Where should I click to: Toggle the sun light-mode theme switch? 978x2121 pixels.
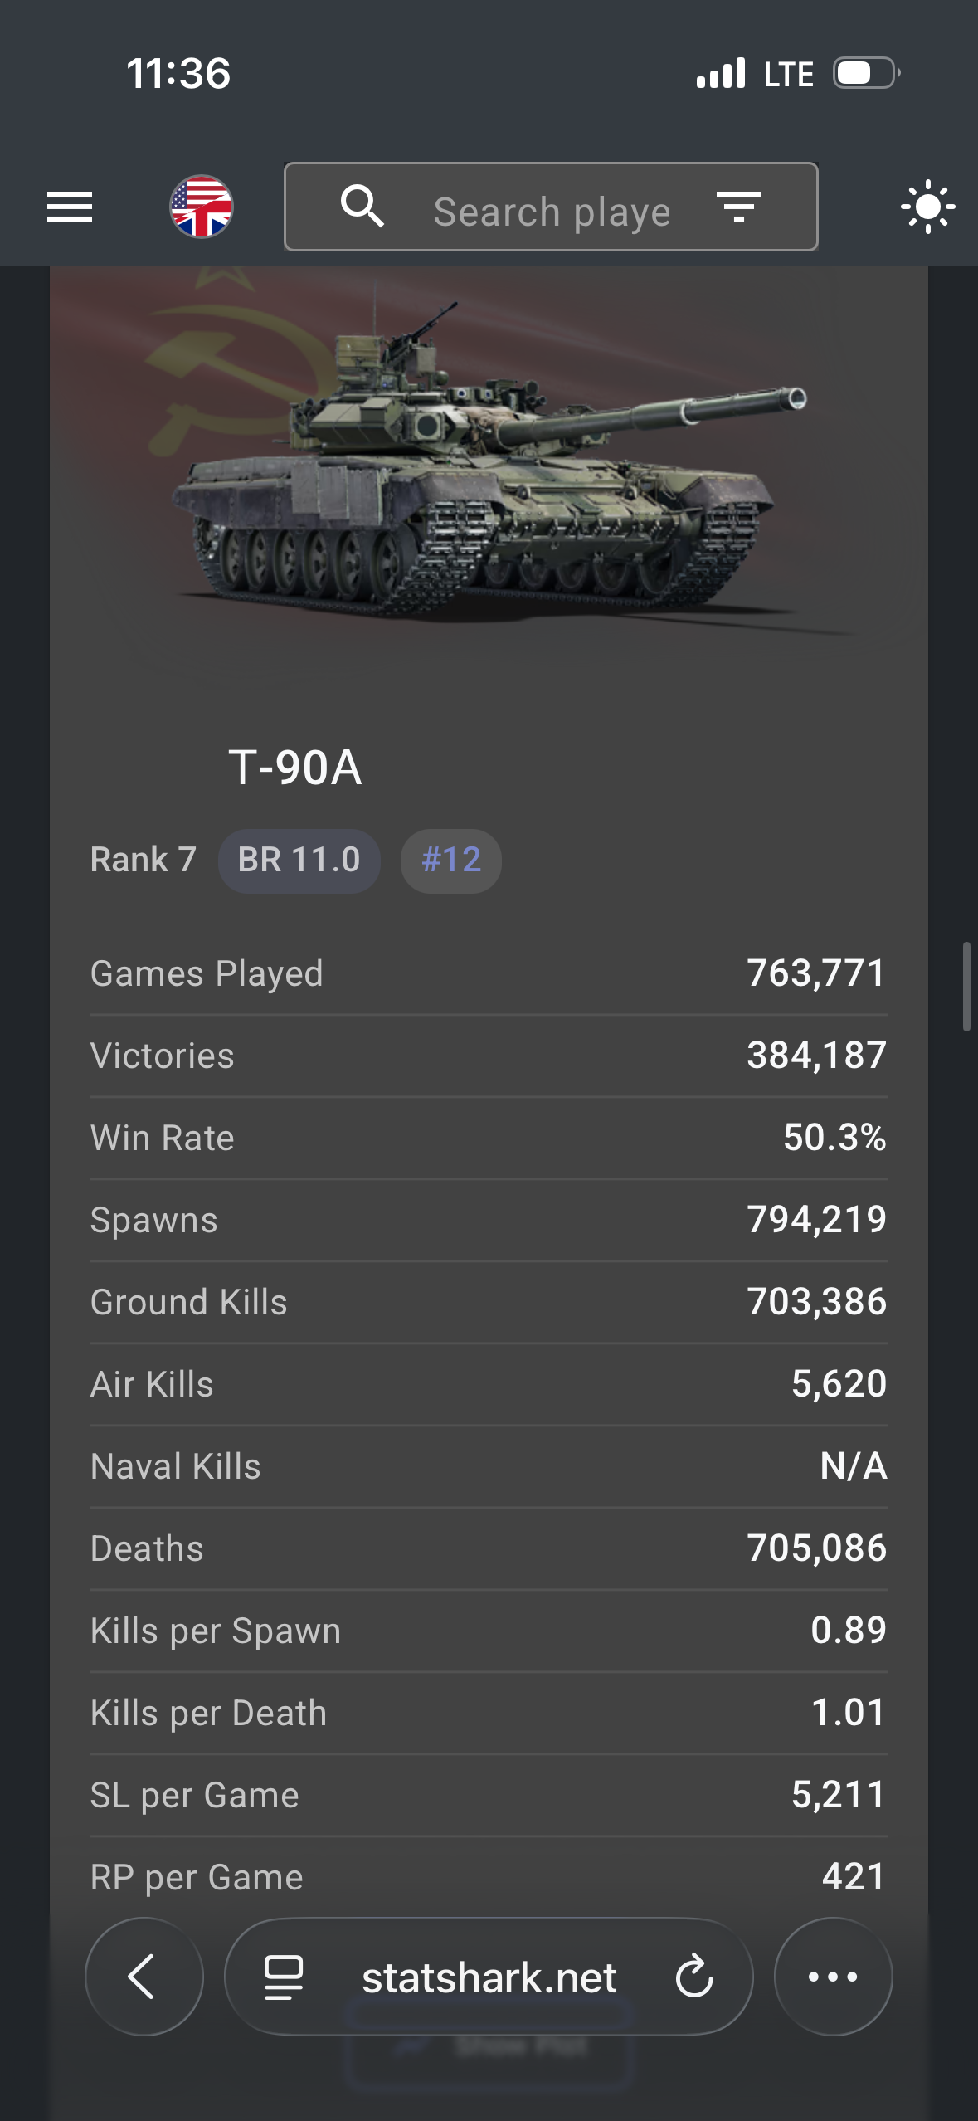click(x=927, y=207)
